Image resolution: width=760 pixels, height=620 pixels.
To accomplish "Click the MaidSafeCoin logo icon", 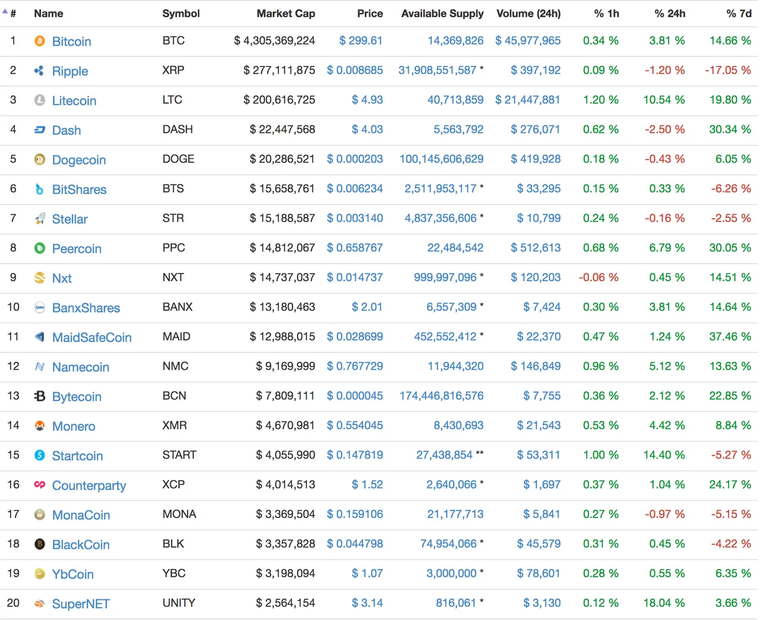I will point(40,337).
